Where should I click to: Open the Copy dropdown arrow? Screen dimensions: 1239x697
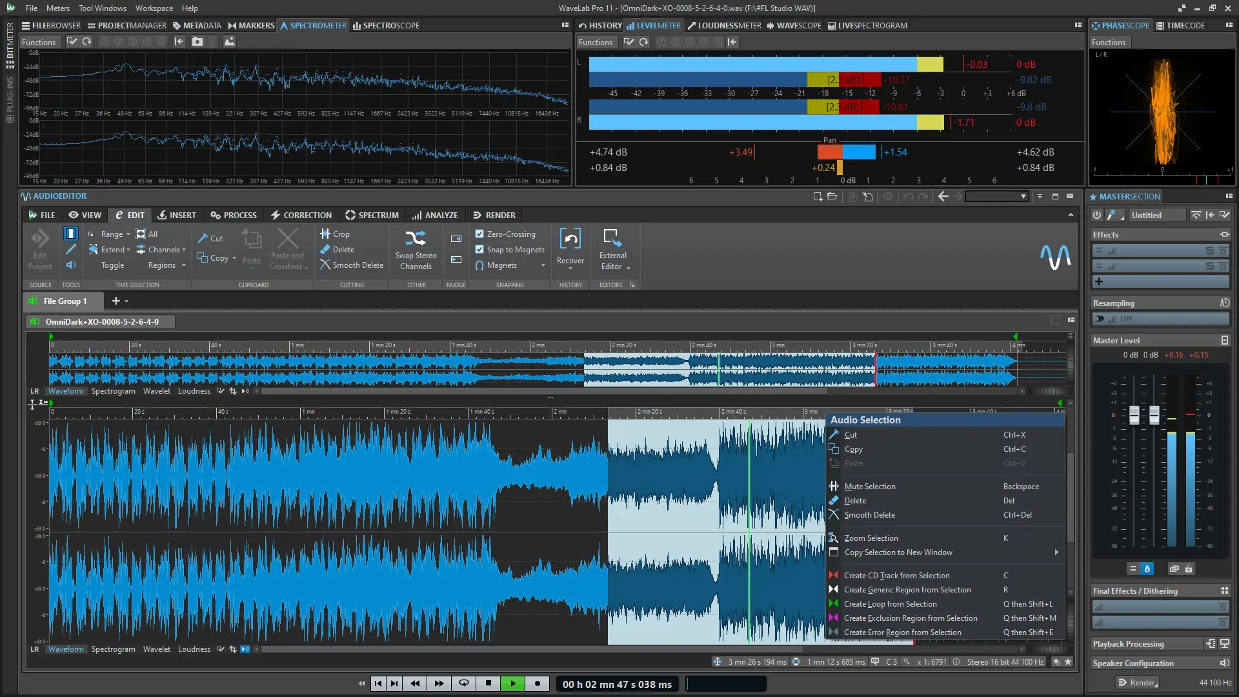[x=234, y=258]
